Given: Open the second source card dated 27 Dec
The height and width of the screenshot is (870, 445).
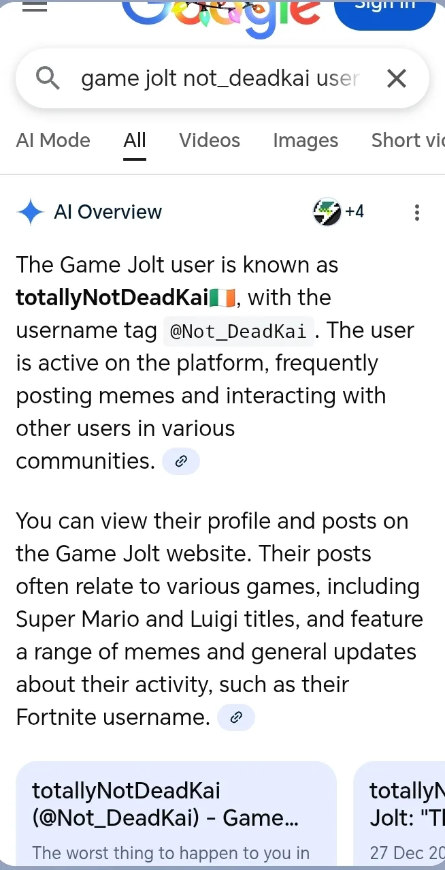Looking at the screenshot, I should 401,815.
